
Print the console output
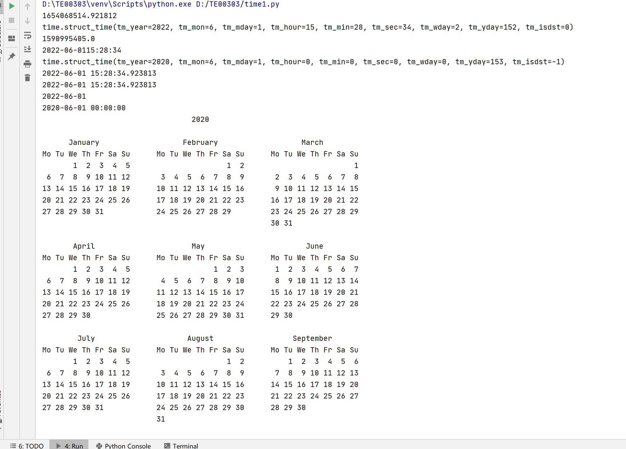click(x=27, y=64)
